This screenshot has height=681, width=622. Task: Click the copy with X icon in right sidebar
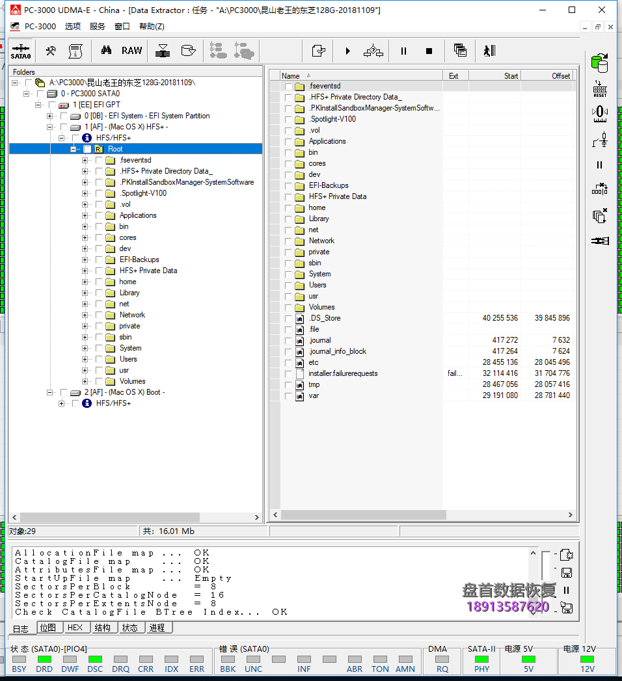(x=600, y=215)
